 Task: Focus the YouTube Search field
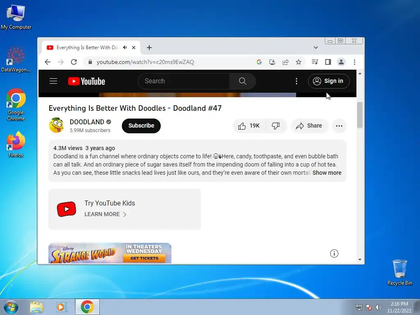[184, 81]
